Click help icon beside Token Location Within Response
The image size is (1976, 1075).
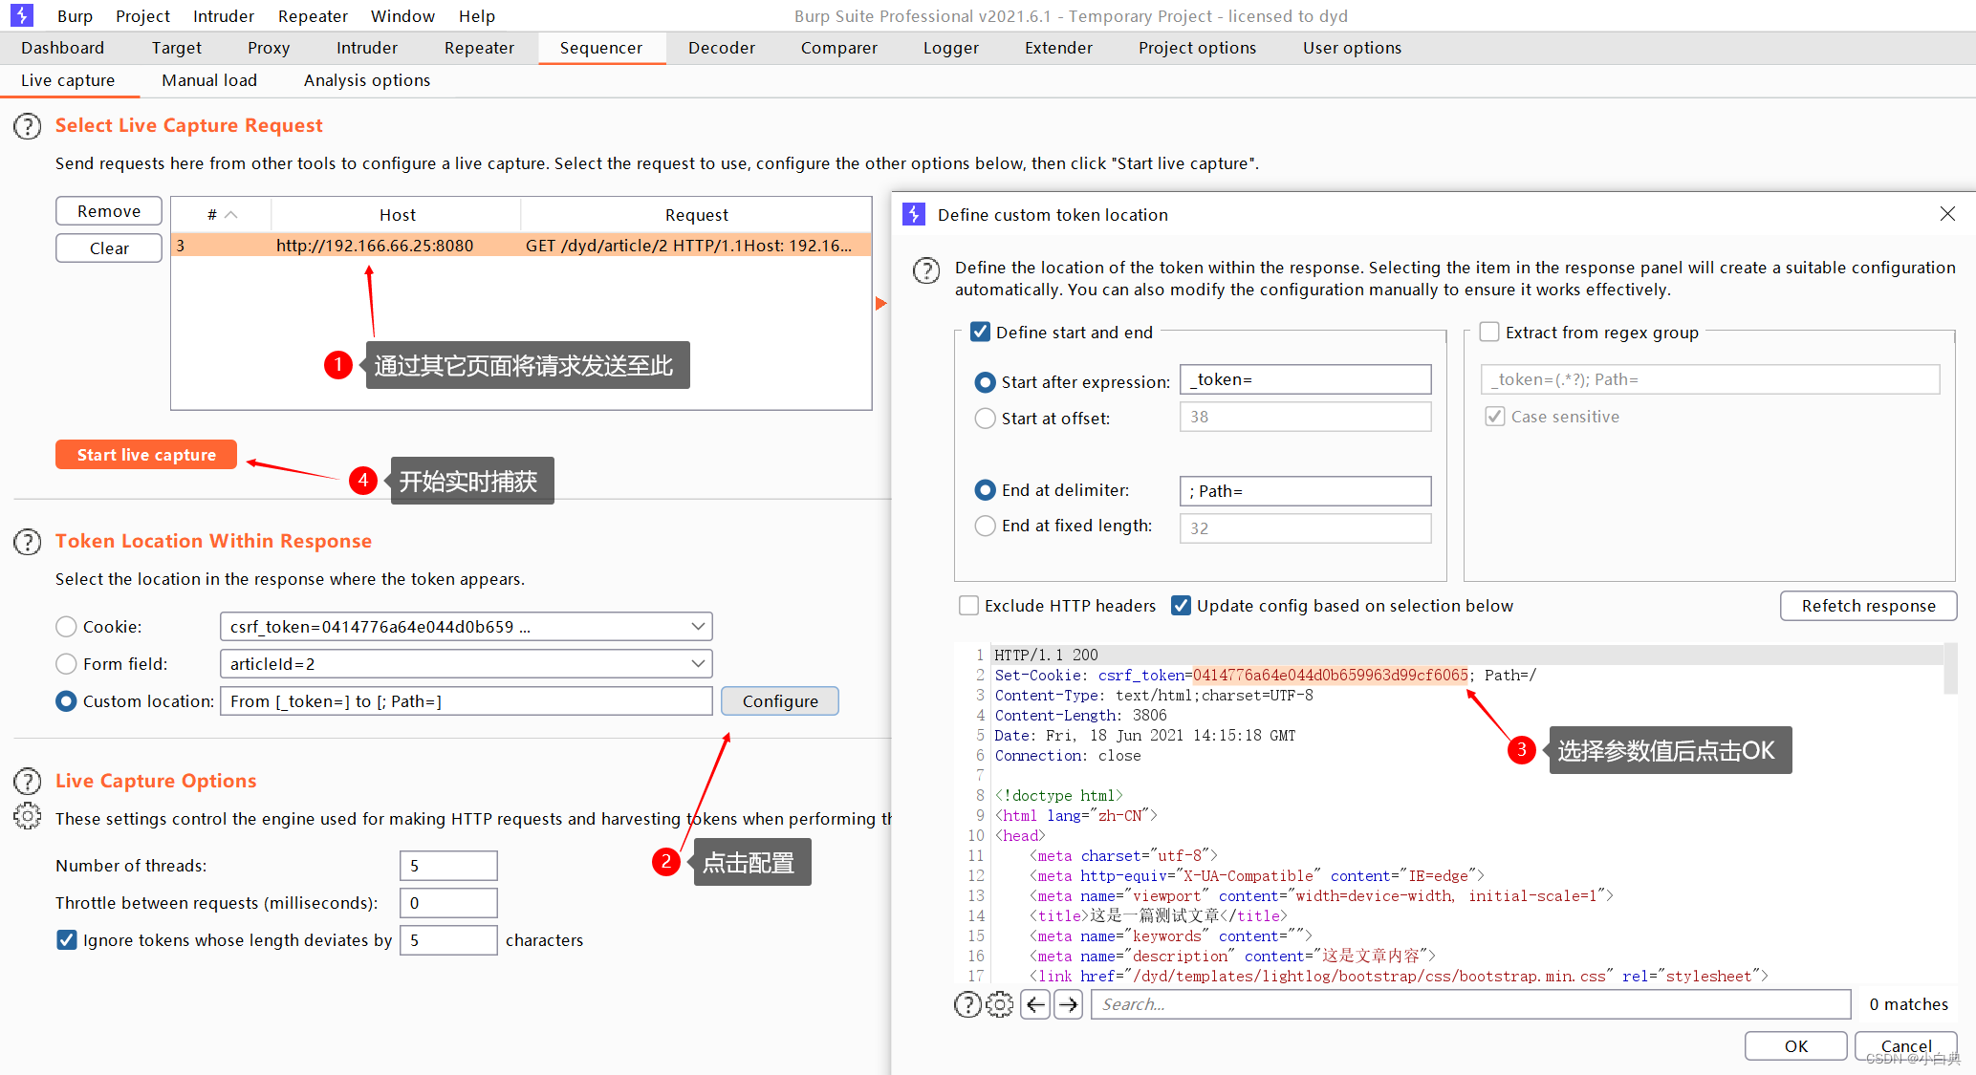28,542
